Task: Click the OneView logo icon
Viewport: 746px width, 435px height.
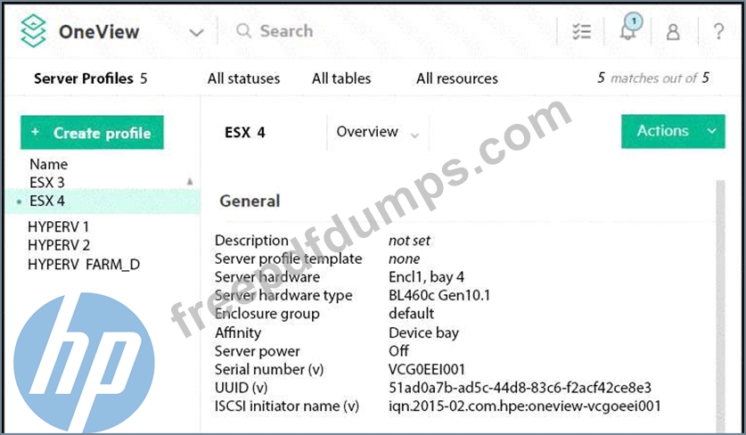Action: pyautogui.click(x=34, y=31)
